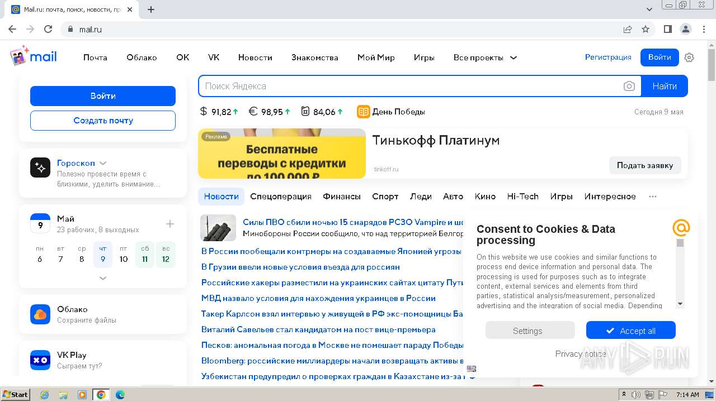Image resolution: width=716 pixels, height=402 pixels.
Task: Click the calendar date 9 icon
Action: [x=40, y=223]
